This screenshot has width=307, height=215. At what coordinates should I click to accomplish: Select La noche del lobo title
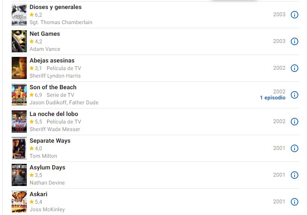pos(54,114)
